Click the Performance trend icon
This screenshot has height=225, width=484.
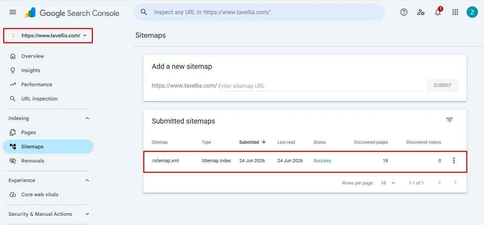point(13,84)
